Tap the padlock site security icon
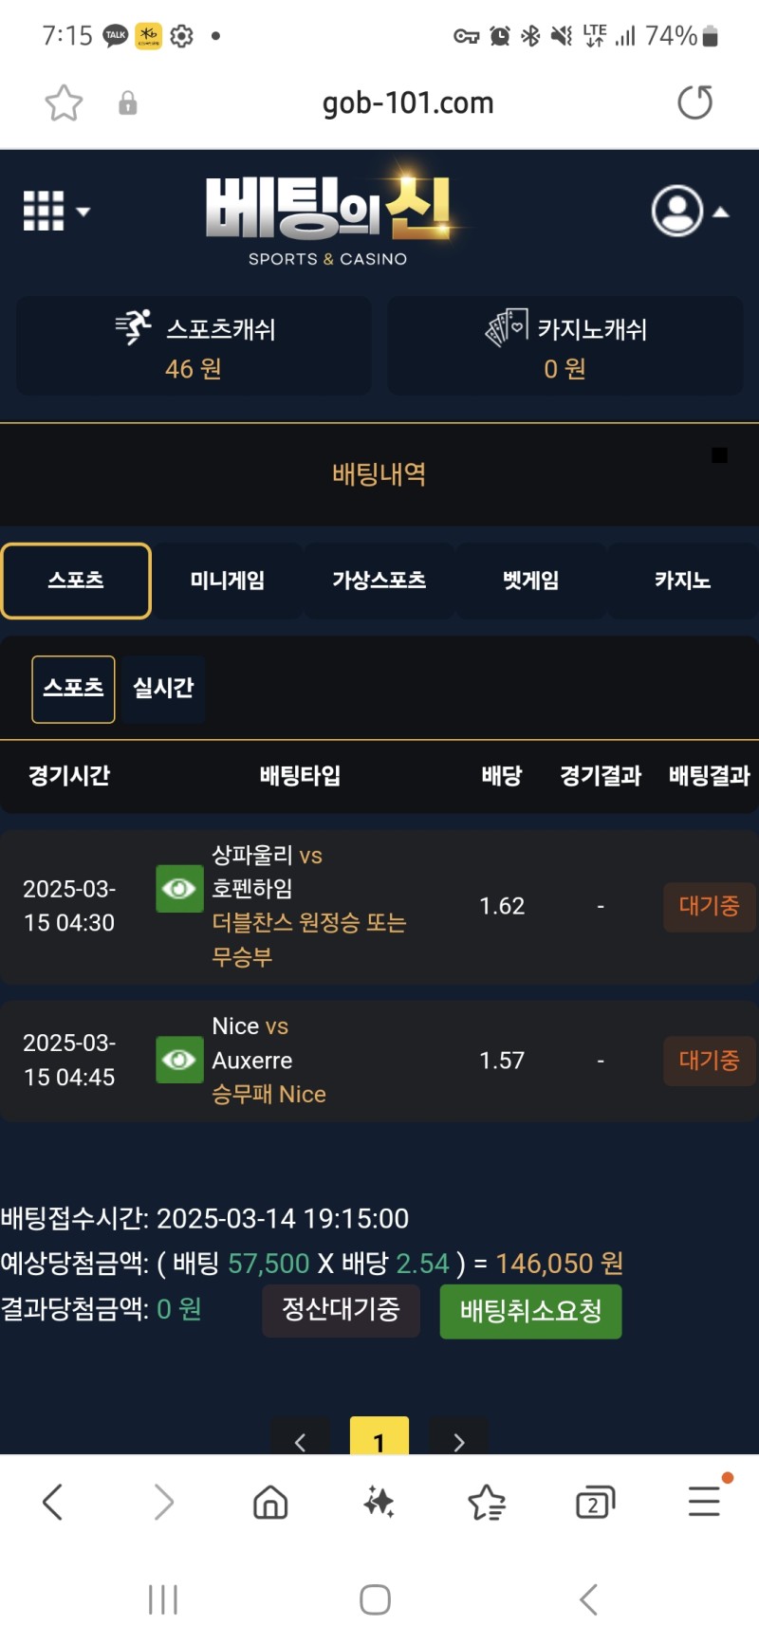 pyautogui.click(x=128, y=103)
